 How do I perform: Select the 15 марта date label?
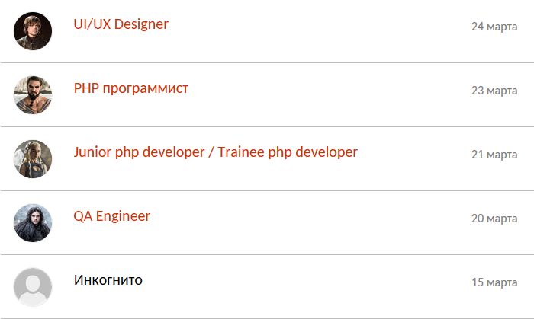pos(494,282)
